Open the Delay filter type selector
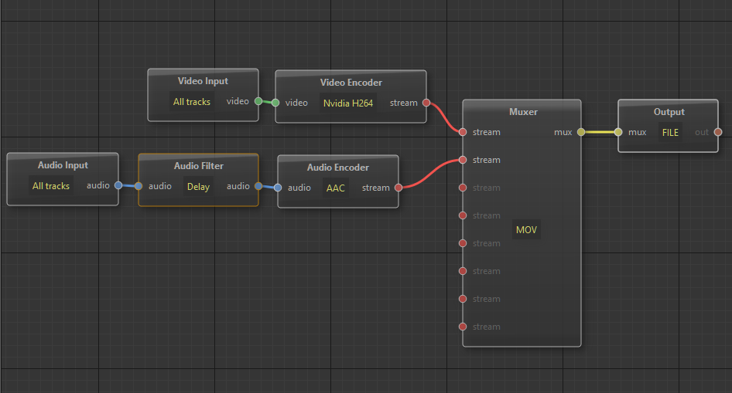This screenshot has height=393, width=732. [x=198, y=186]
